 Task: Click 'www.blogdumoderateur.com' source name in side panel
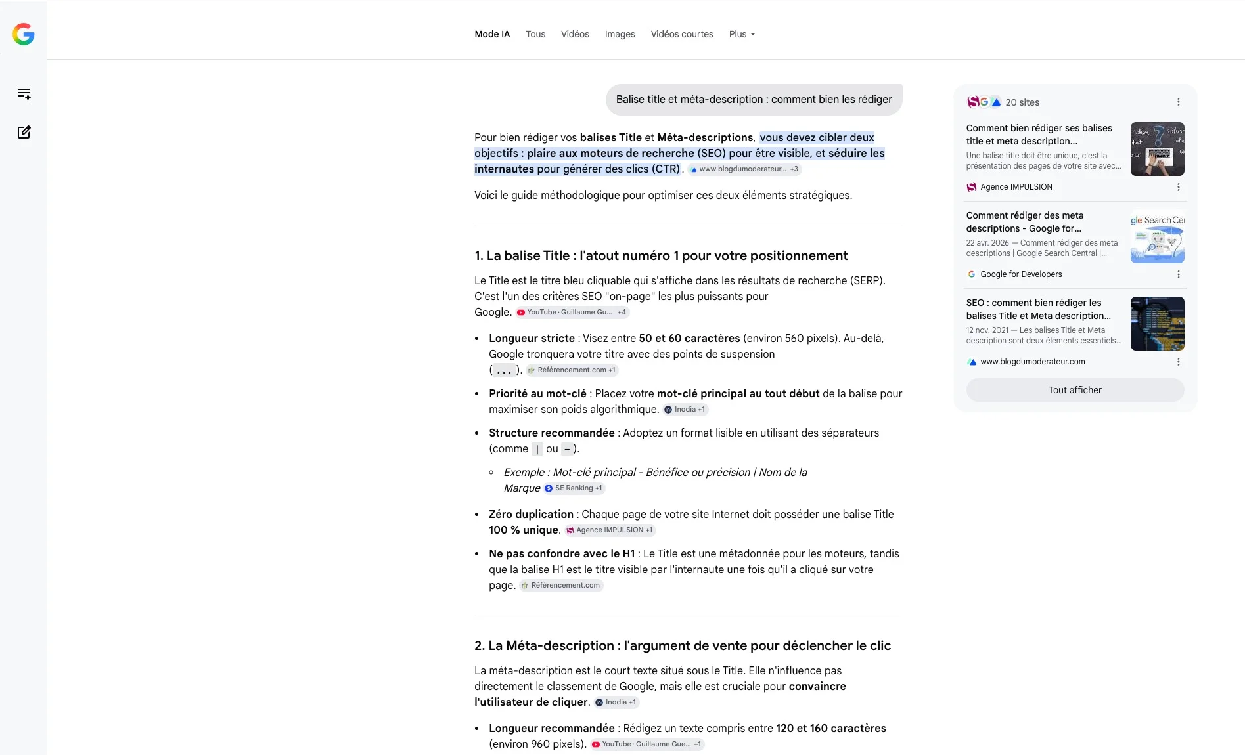tap(1032, 362)
